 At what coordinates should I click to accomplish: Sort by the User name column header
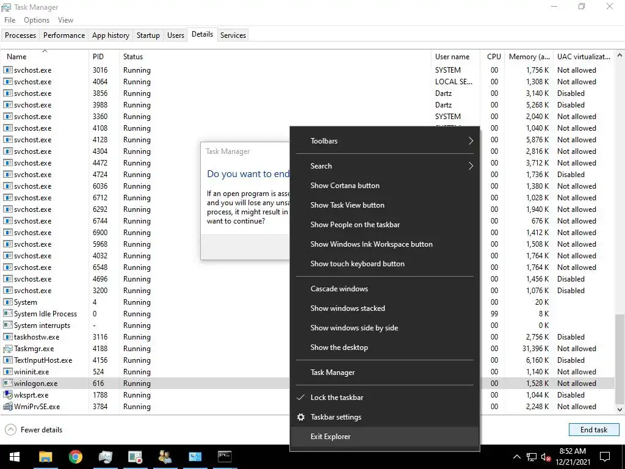point(455,56)
